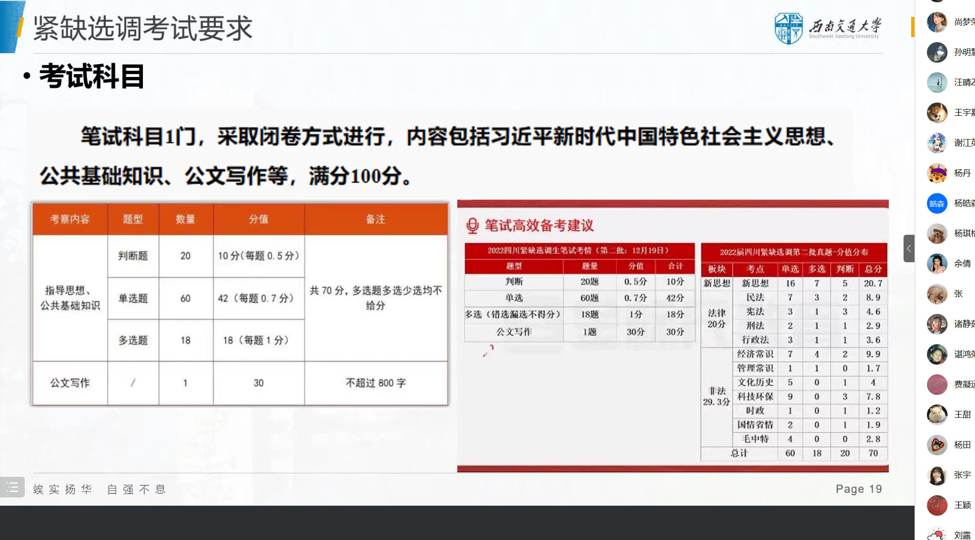The height and width of the screenshot is (540, 975).
Task: Collapse participant panel with the side chevron
Action: (909, 248)
